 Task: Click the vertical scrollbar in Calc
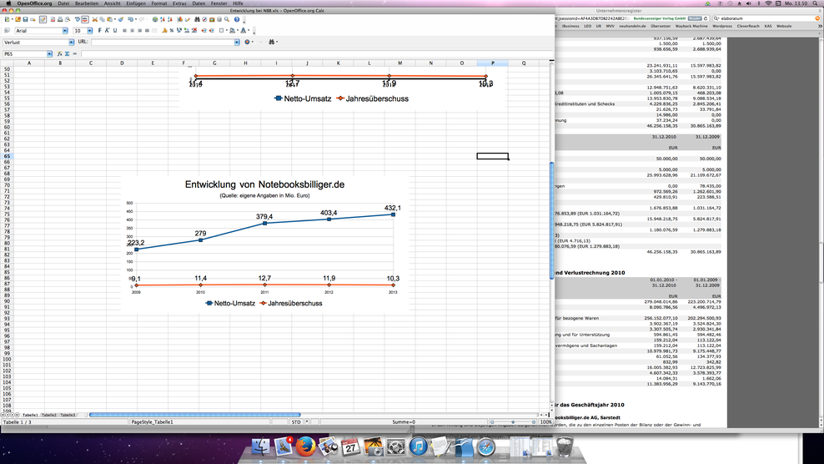pyautogui.click(x=552, y=221)
